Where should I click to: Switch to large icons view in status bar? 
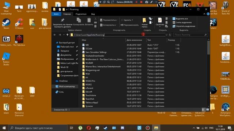coord(207,110)
